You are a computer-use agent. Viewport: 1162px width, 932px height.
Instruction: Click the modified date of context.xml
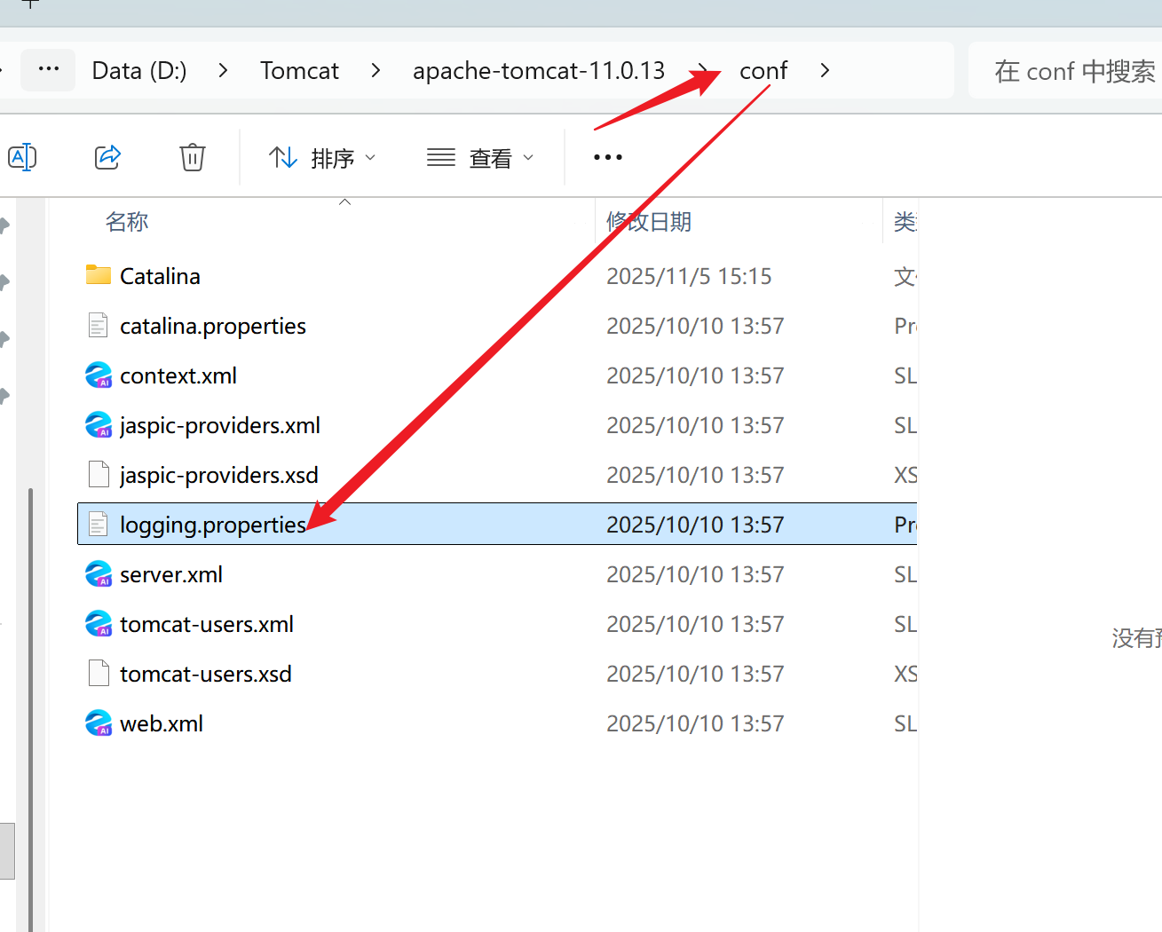pyautogui.click(x=695, y=375)
